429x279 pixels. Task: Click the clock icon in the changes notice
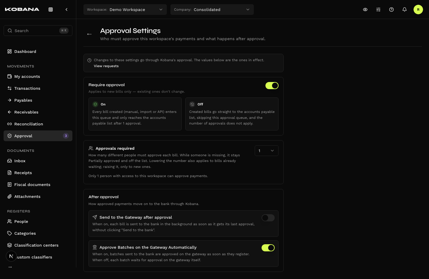point(89,60)
